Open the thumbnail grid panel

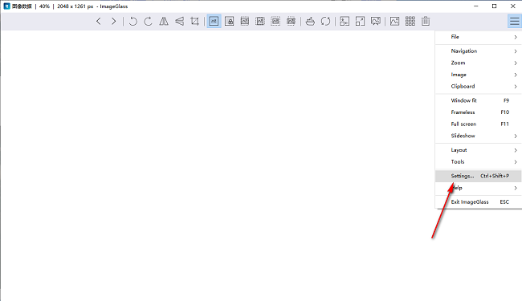(x=410, y=22)
